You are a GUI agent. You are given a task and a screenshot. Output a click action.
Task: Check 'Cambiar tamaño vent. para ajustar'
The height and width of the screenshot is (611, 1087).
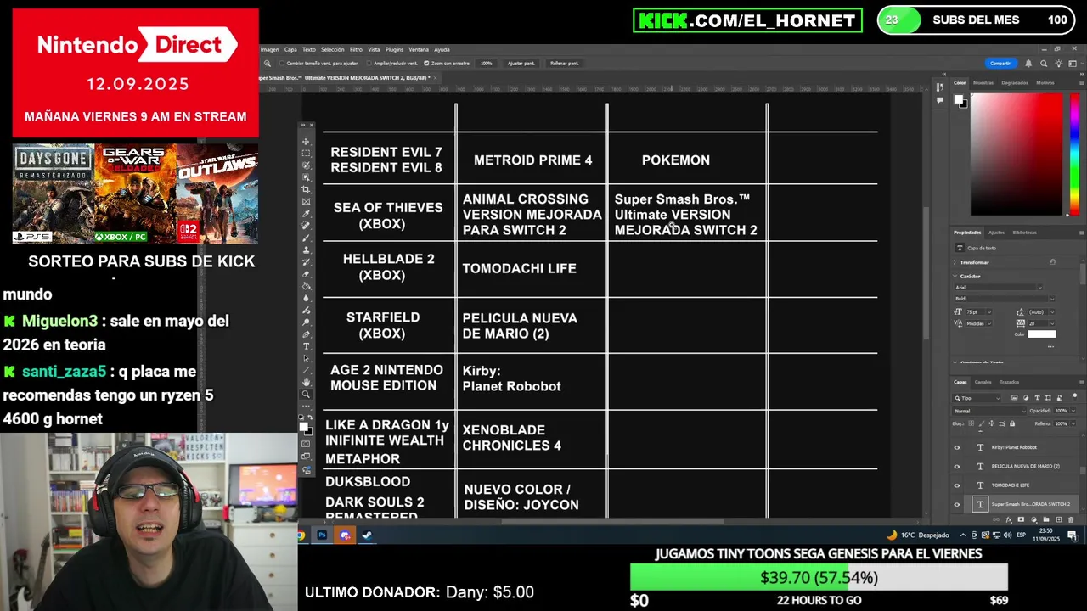click(x=282, y=63)
